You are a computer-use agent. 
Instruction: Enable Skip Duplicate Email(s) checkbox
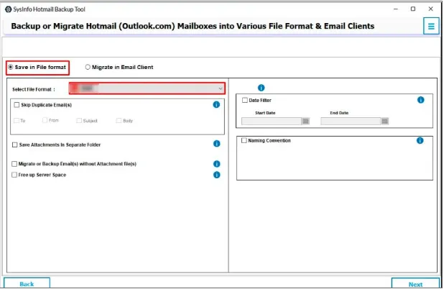click(16, 104)
